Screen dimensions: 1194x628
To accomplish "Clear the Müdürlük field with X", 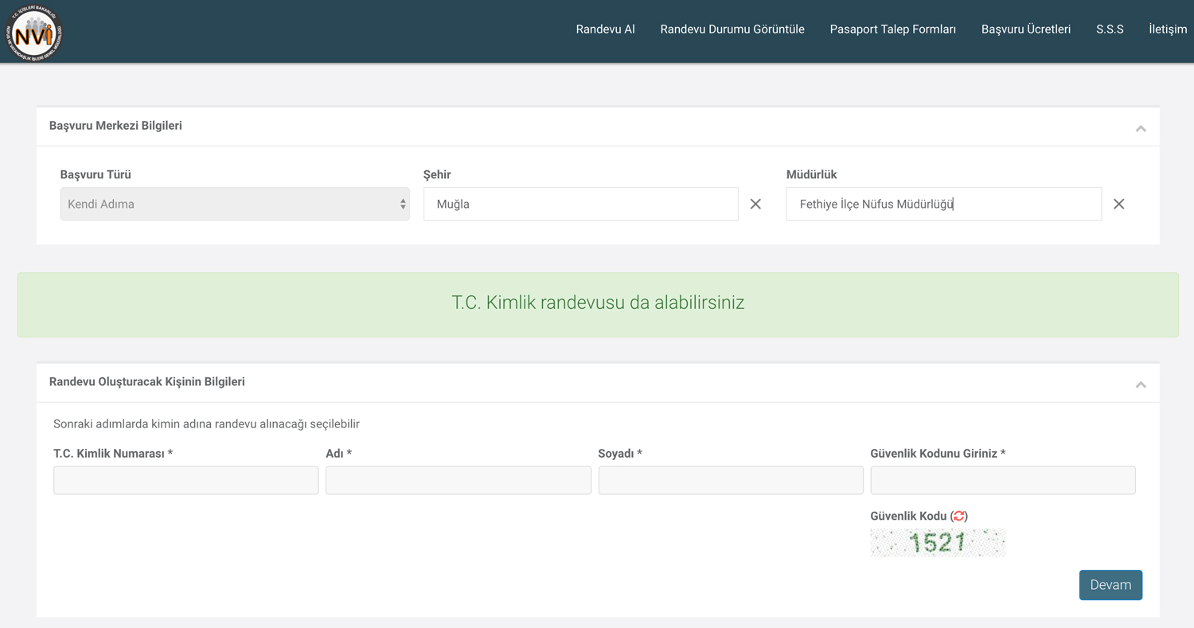I will coord(1118,205).
